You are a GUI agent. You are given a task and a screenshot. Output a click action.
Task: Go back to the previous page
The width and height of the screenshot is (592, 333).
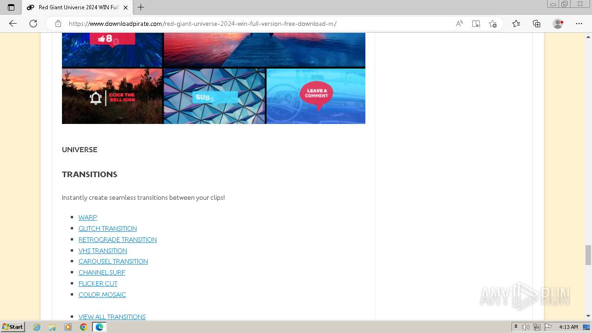point(13,24)
